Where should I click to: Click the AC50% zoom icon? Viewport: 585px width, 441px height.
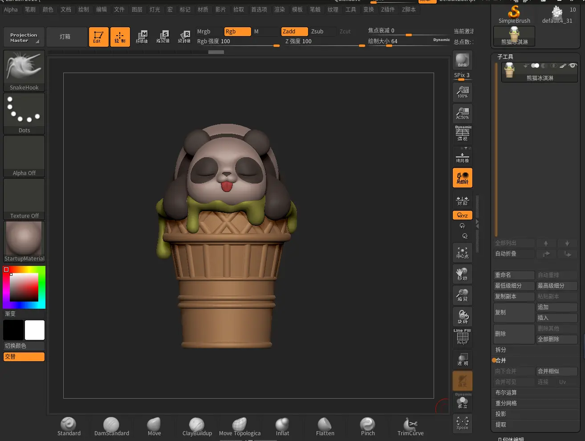pos(462,113)
